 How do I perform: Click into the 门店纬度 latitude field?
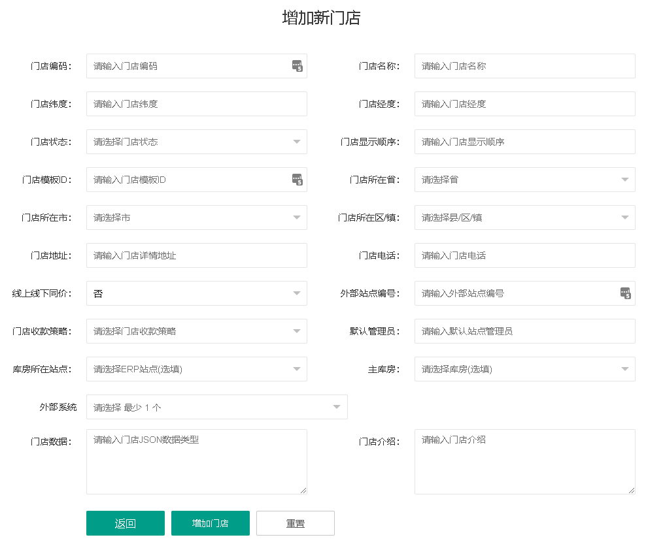pos(196,104)
